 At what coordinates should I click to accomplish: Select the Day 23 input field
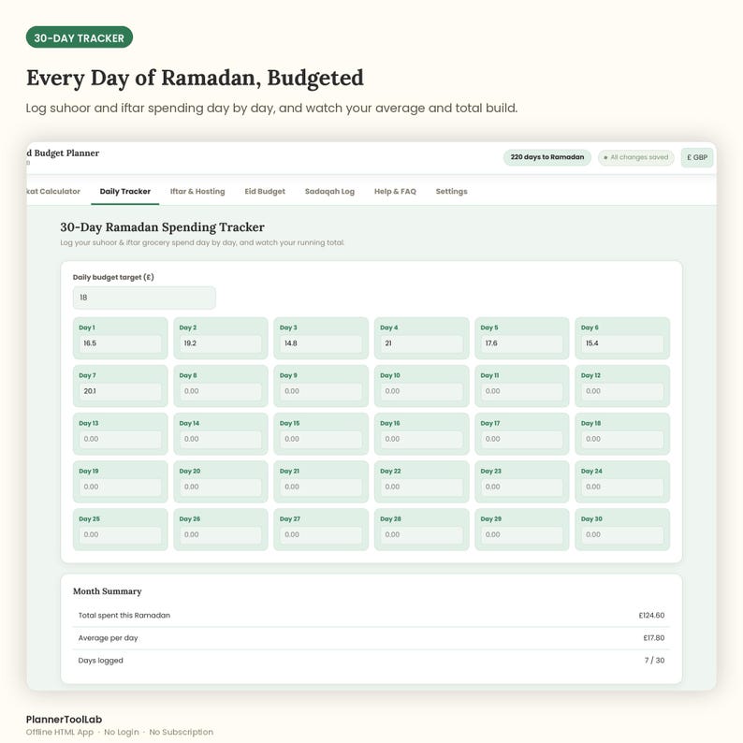(x=522, y=488)
